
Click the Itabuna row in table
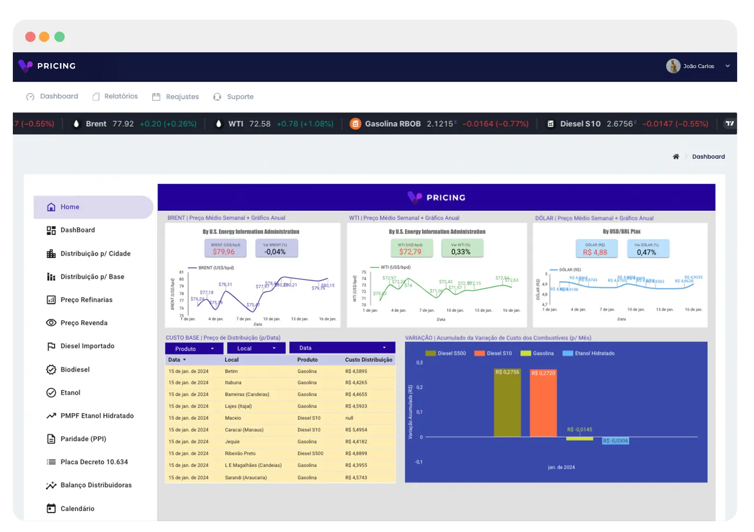[x=280, y=382]
